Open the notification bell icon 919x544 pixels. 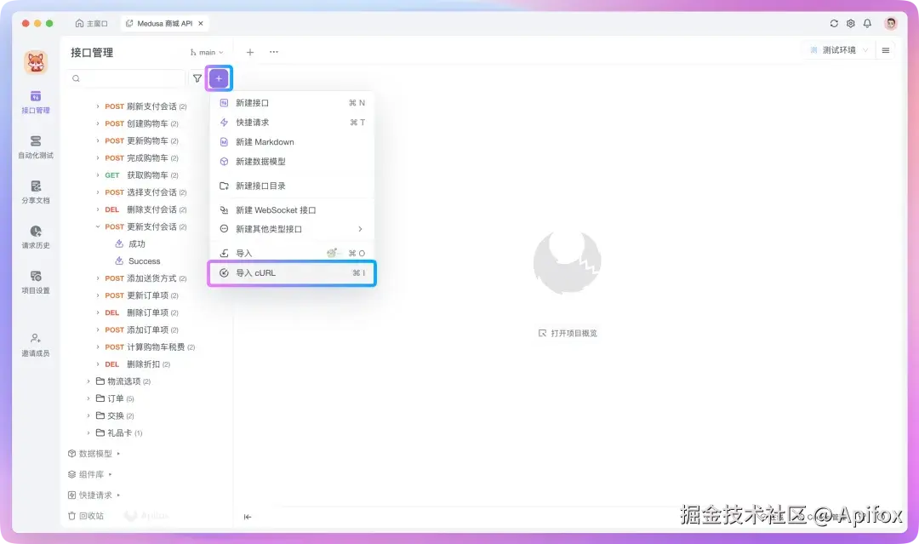[x=867, y=23]
